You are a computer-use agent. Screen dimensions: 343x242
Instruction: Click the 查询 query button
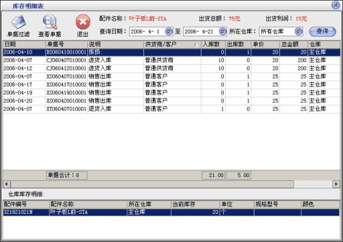click(322, 32)
